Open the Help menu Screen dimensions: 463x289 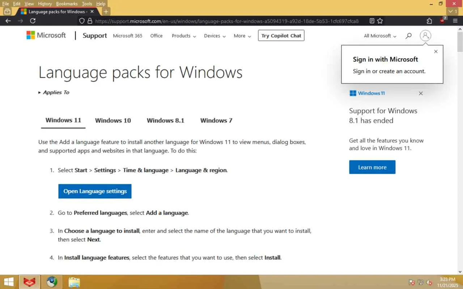(x=101, y=4)
